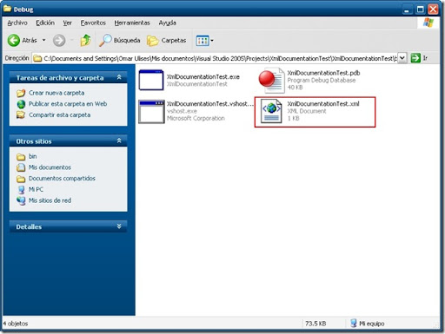The width and height of the screenshot is (445, 334).
Task: Open Mi PC link
Action: (x=36, y=189)
